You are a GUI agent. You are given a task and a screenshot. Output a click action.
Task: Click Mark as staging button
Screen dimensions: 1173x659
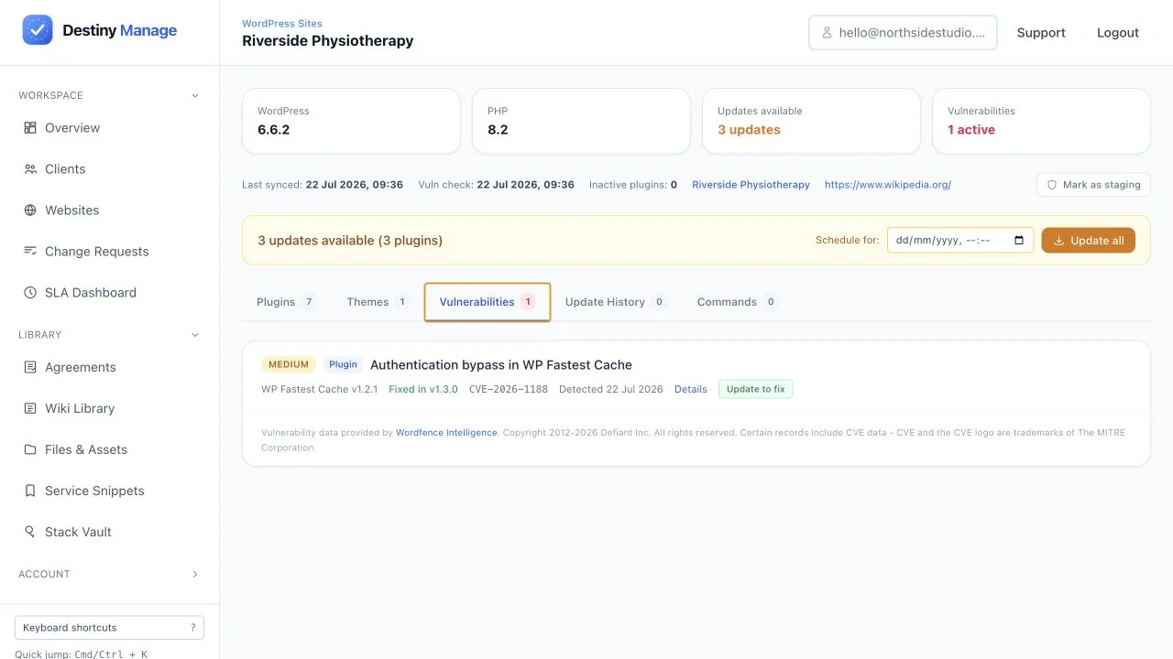(x=1093, y=185)
